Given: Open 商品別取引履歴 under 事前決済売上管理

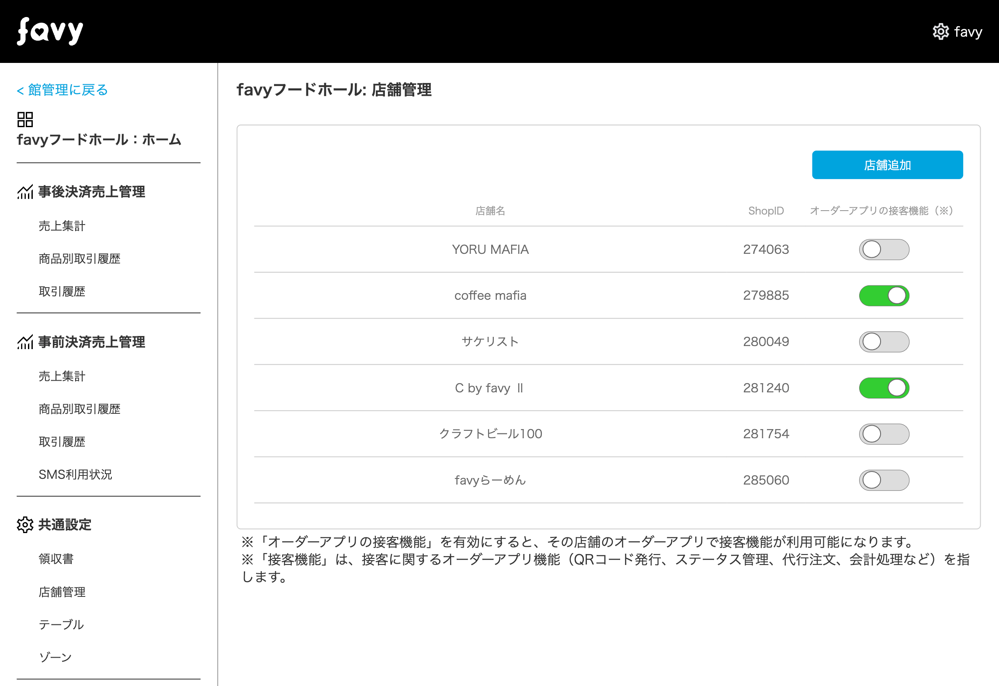Looking at the screenshot, I should (80, 409).
